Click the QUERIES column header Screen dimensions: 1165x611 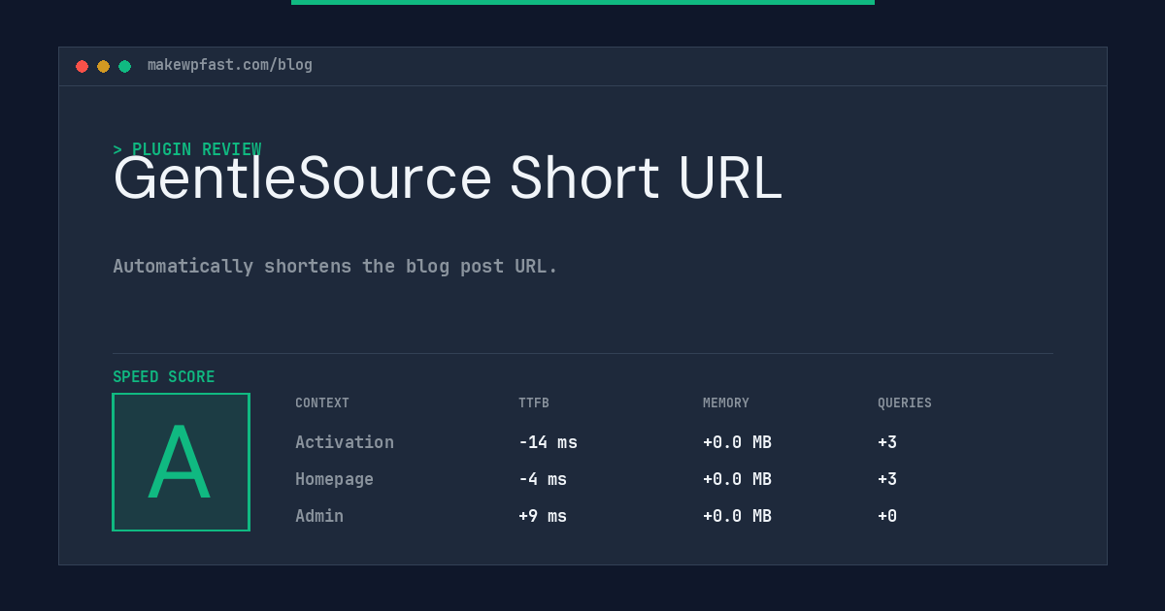tap(905, 403)
